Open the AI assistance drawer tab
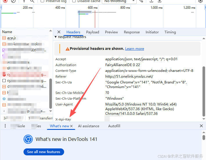This screenshot has width=206, height=160. tap(89, 126)
